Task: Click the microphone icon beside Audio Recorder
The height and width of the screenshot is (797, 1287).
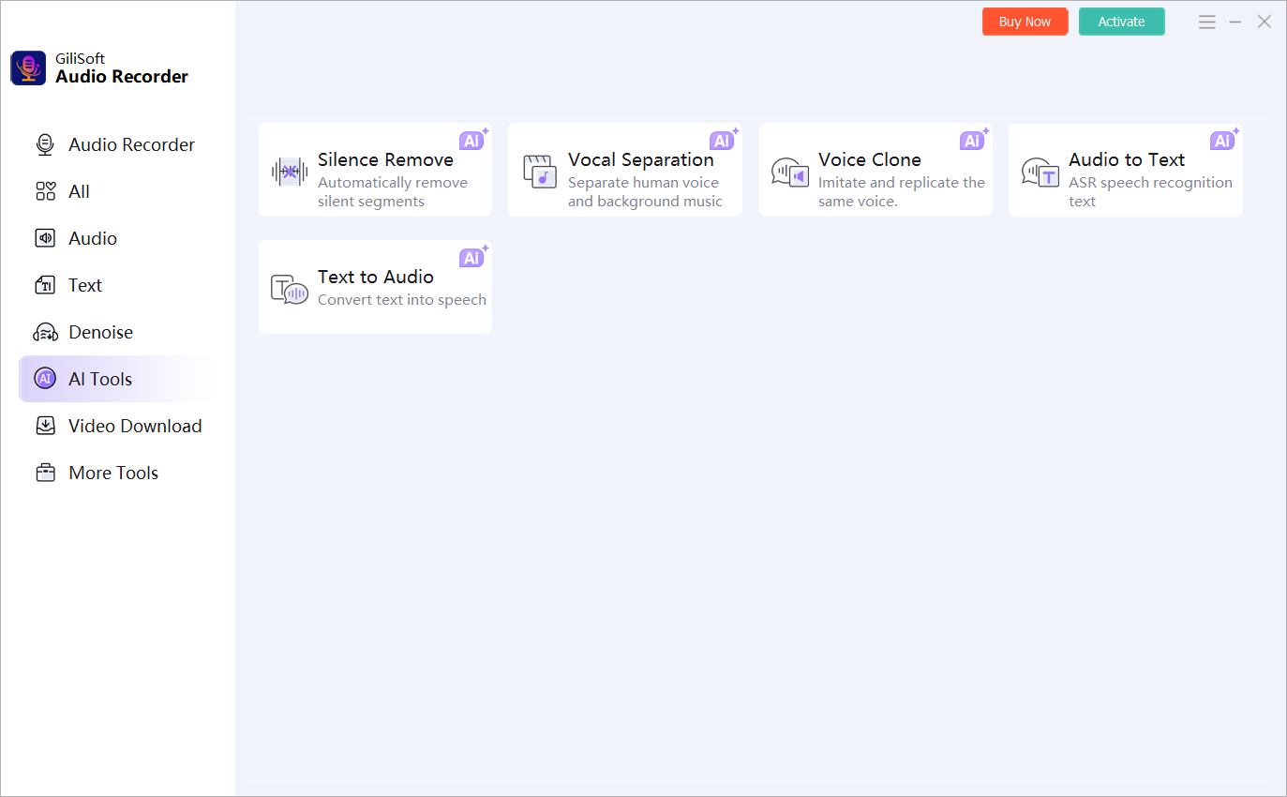Action: (x=45, y=144)
